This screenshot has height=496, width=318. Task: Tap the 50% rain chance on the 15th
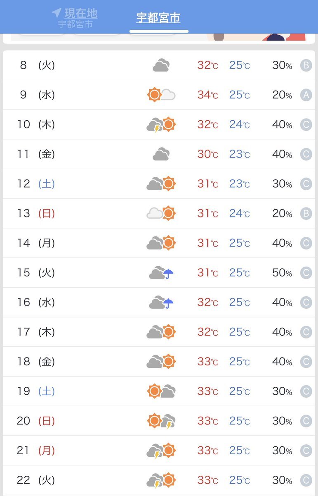pos(282,273)
